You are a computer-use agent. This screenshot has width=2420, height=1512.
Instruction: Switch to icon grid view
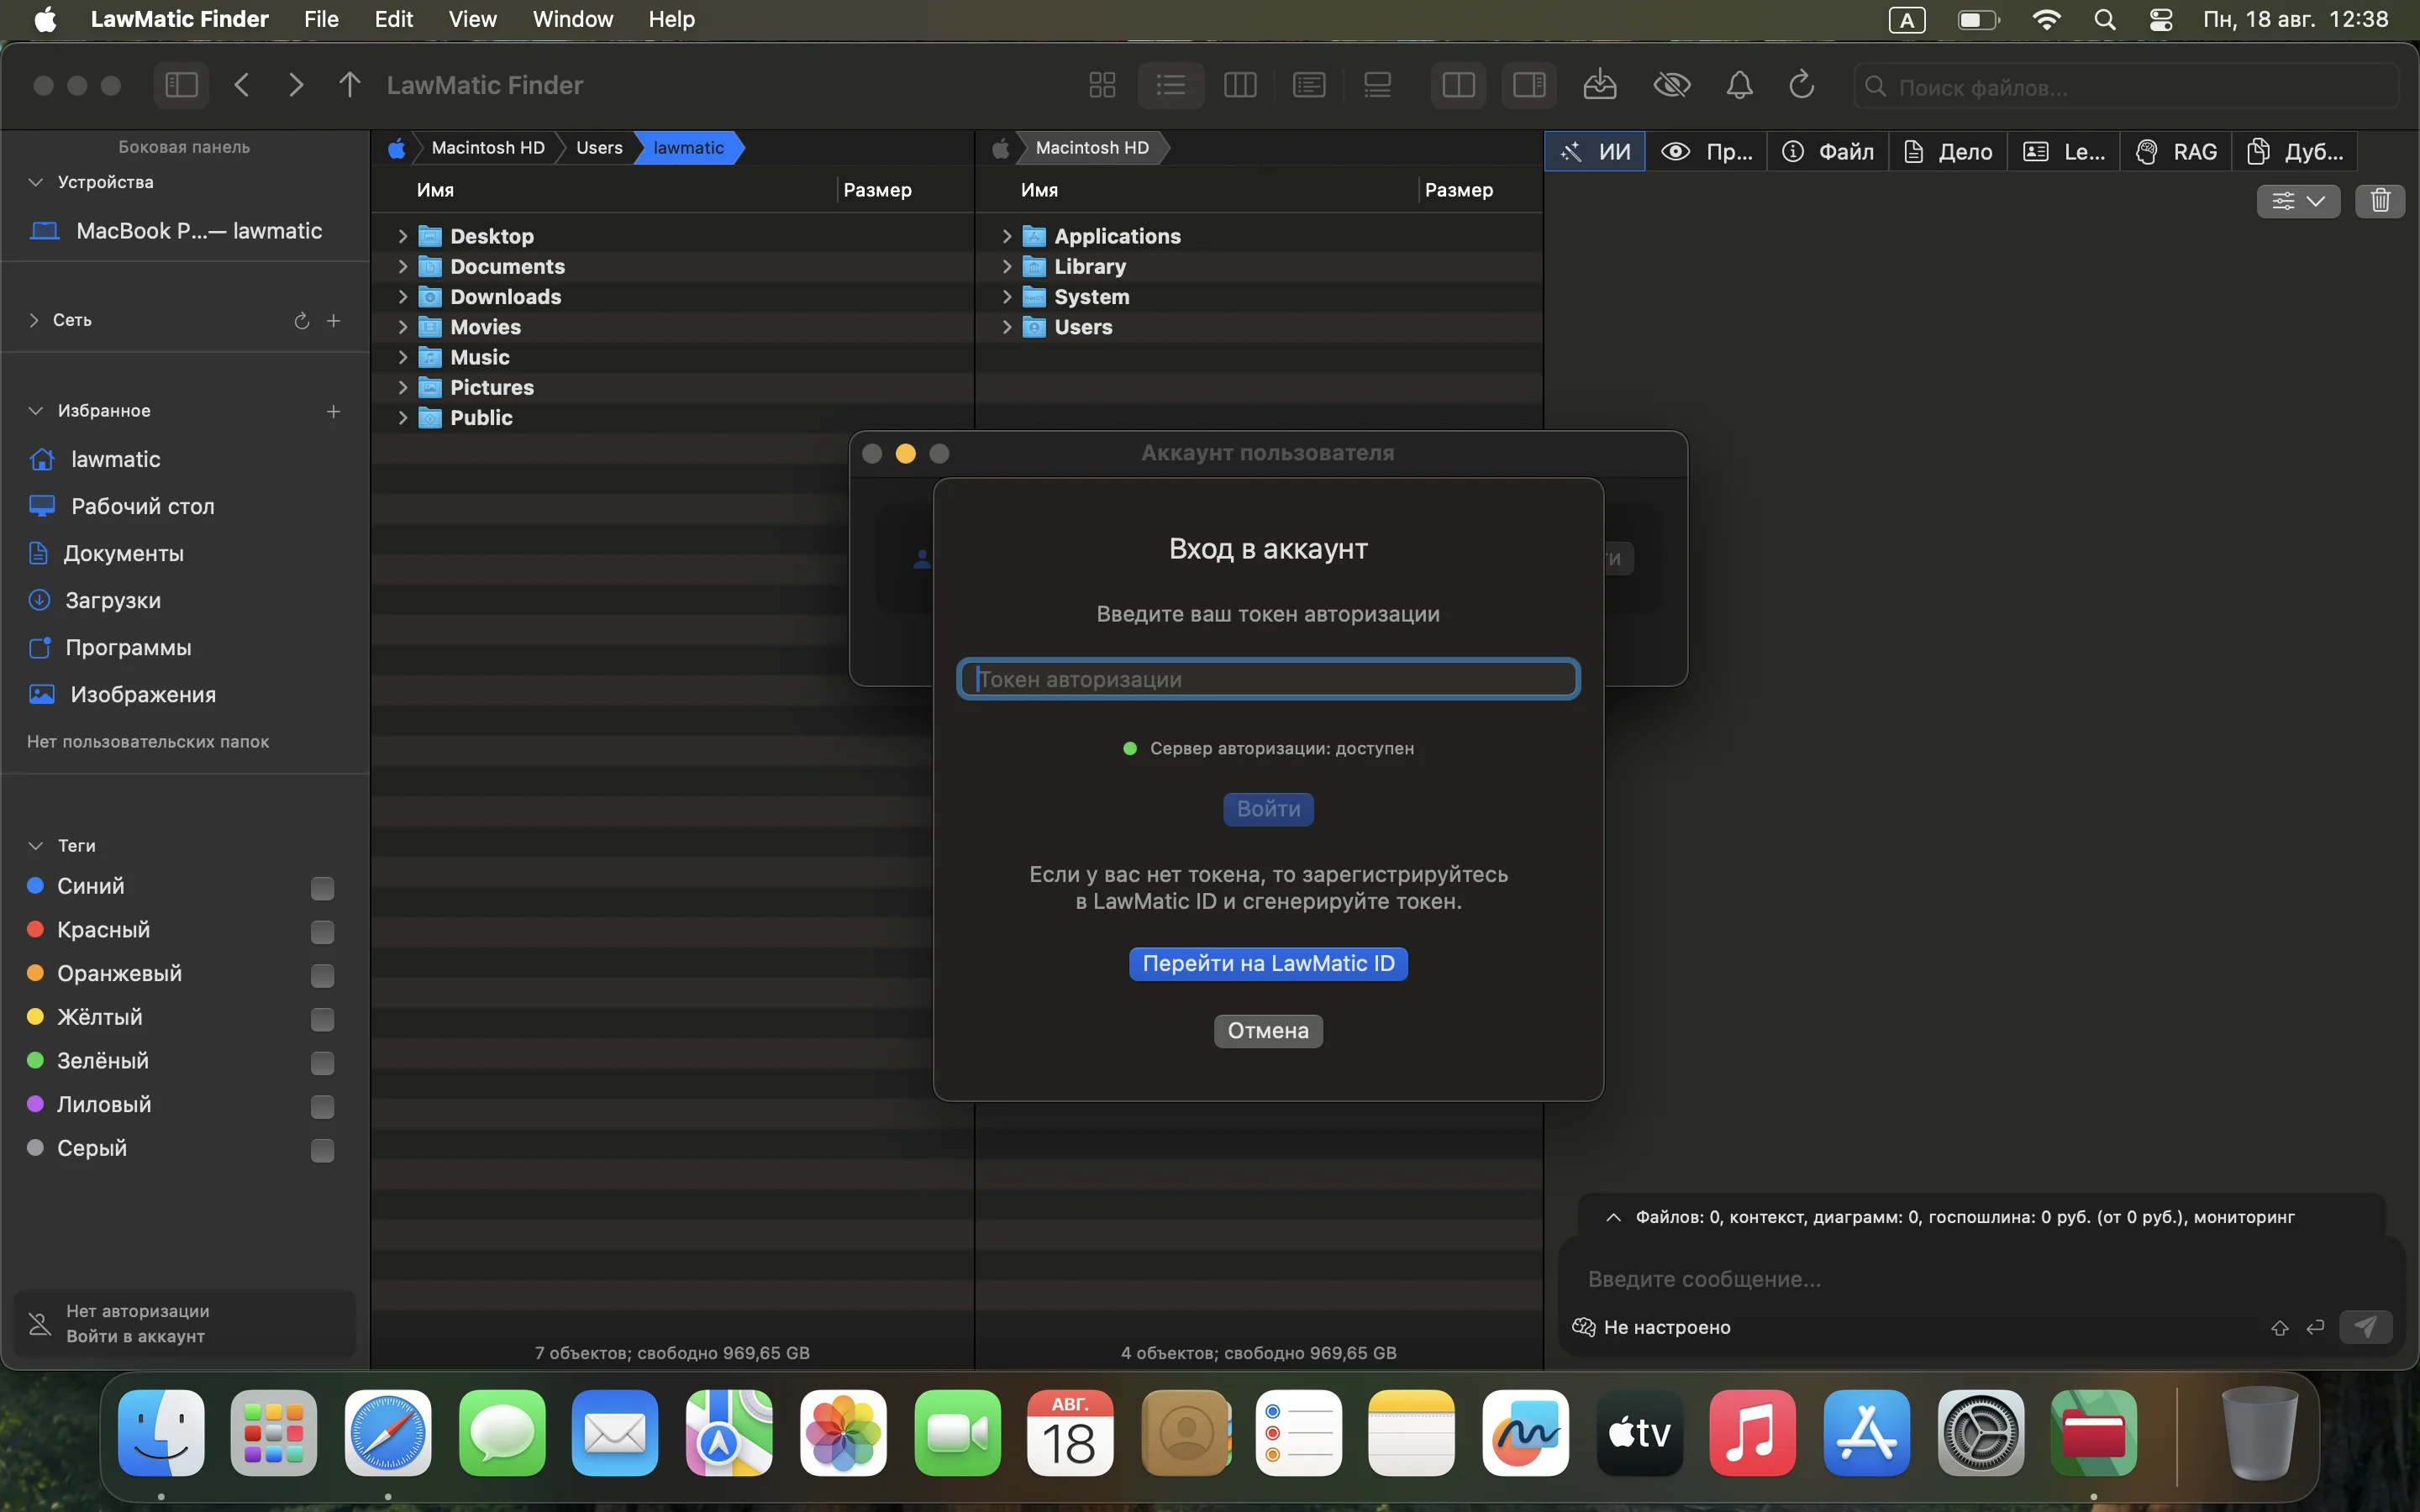pyautogui.click(x=1102, y=85)
